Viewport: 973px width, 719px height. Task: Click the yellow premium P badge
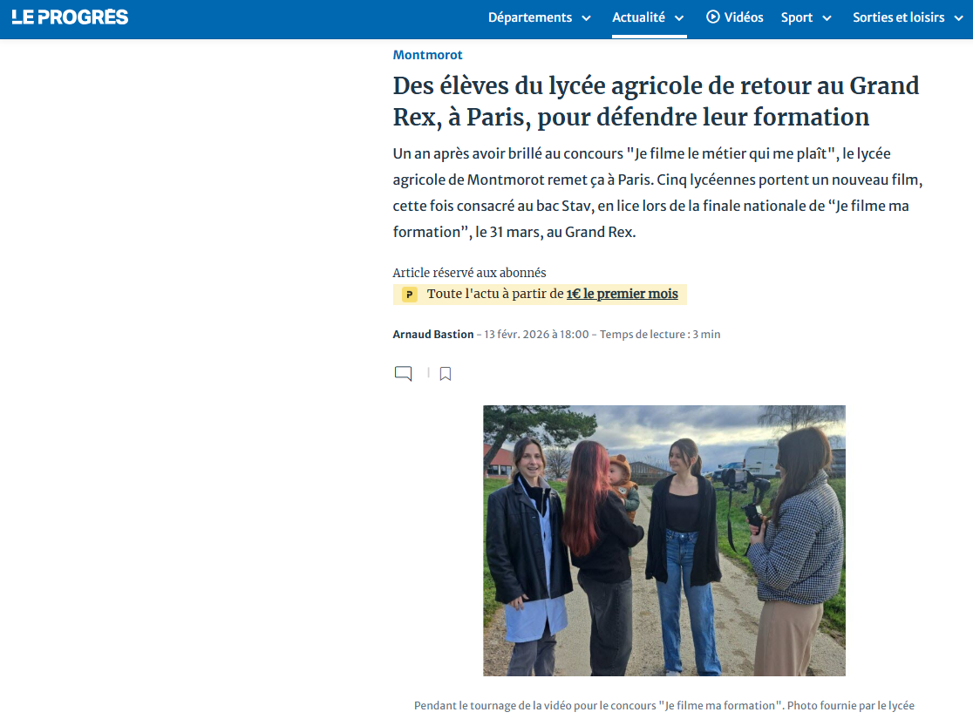coord(410,295)
